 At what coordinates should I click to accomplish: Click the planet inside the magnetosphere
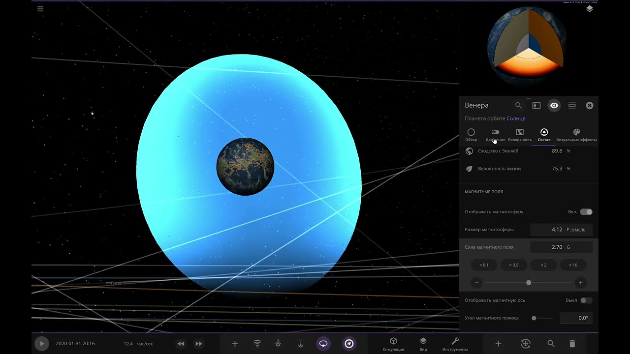tap(245, 167)
